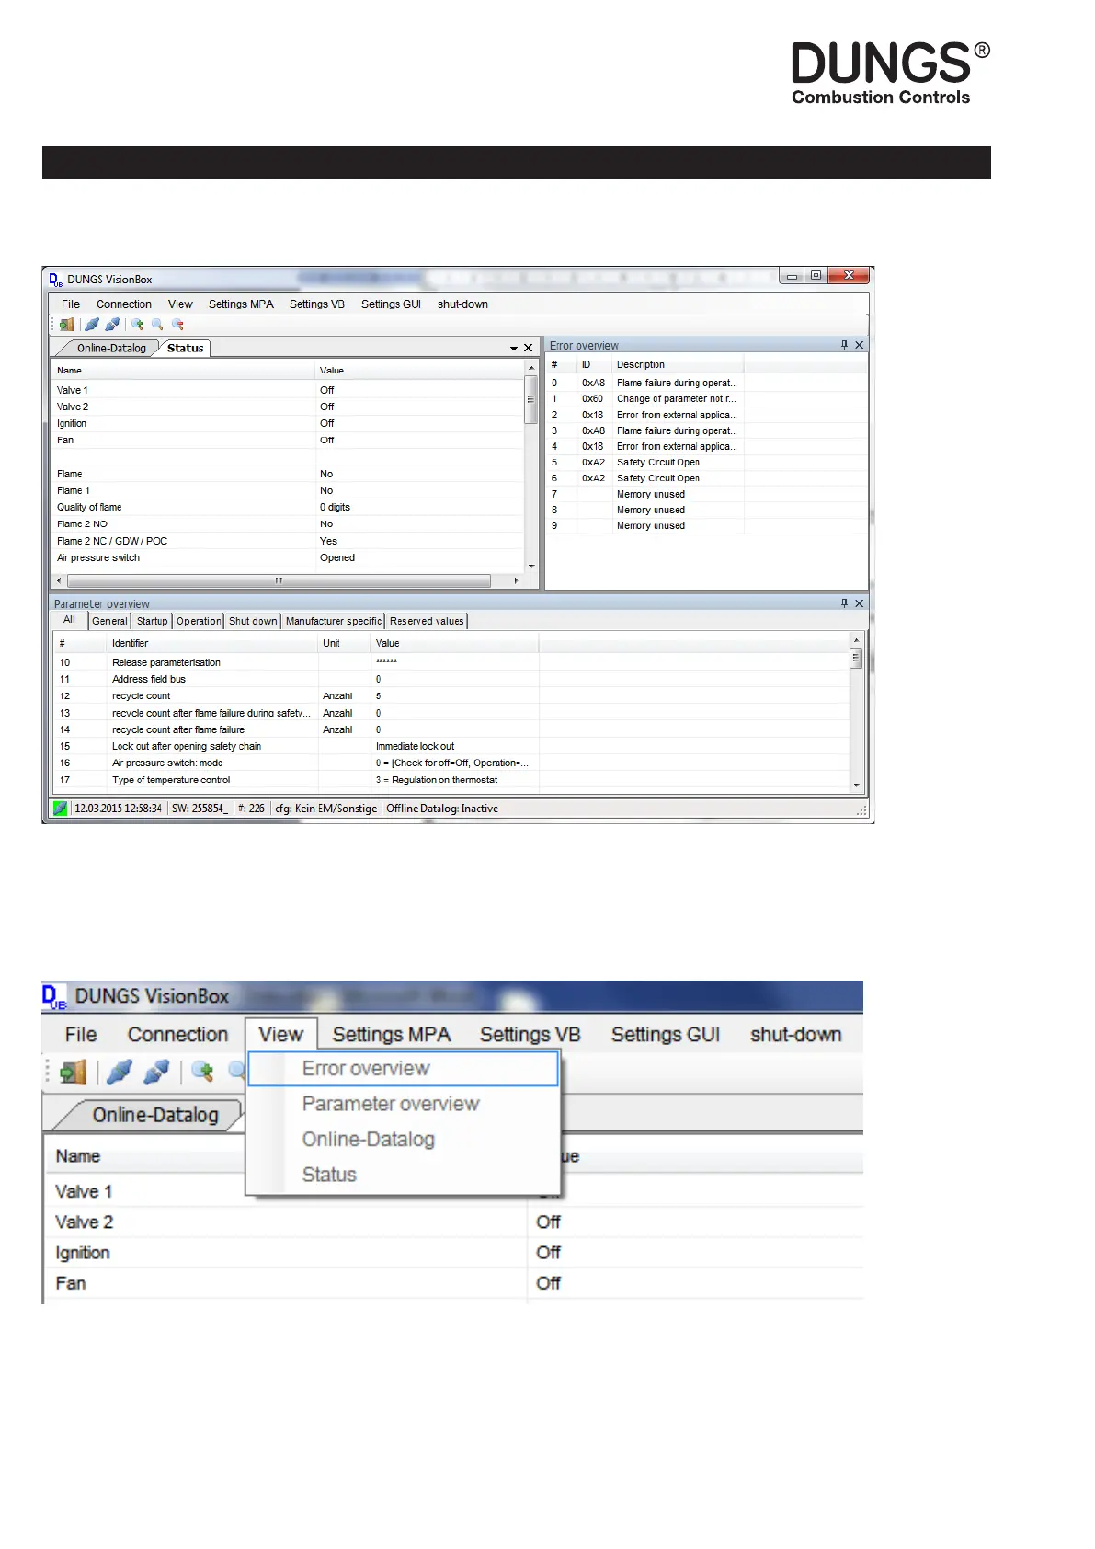Close the Error overview panel
The height and width of the screenshot is (1549, 1095).
[x=860, y=345]
